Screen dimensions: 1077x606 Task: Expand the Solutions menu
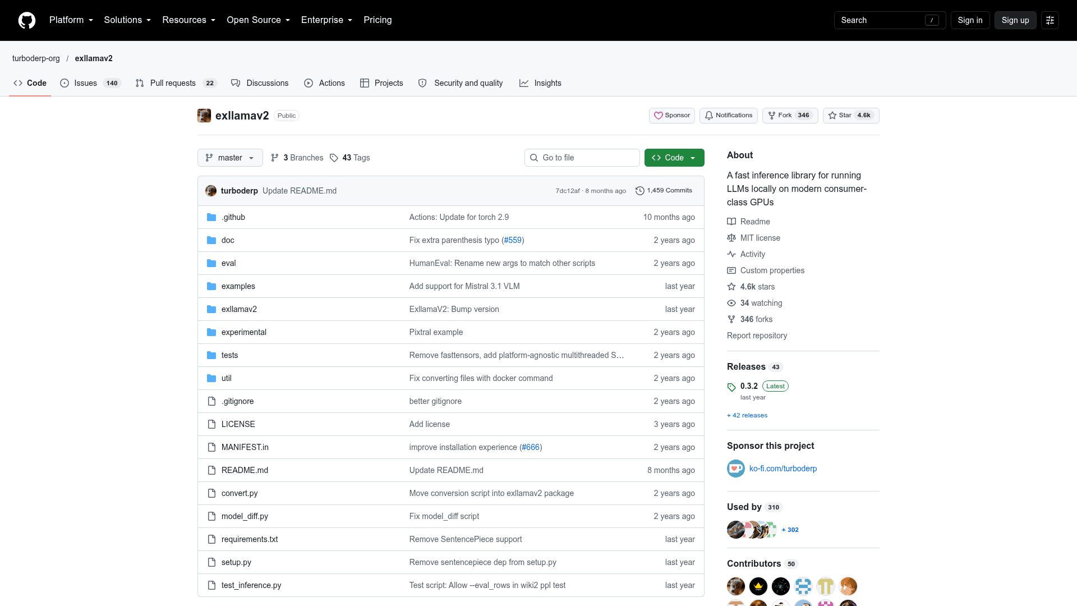coord(127,20)
